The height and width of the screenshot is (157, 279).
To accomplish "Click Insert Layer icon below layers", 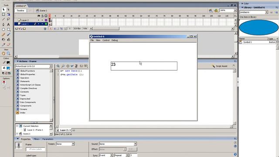I will [17, 28].
